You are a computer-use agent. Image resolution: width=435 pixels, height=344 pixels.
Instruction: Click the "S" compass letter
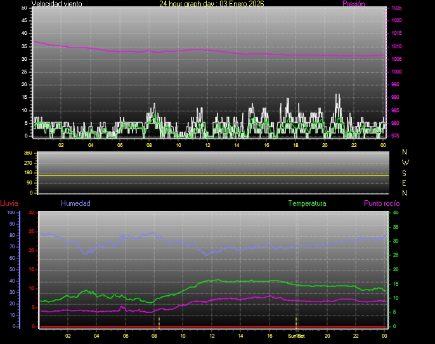[405, 172]
